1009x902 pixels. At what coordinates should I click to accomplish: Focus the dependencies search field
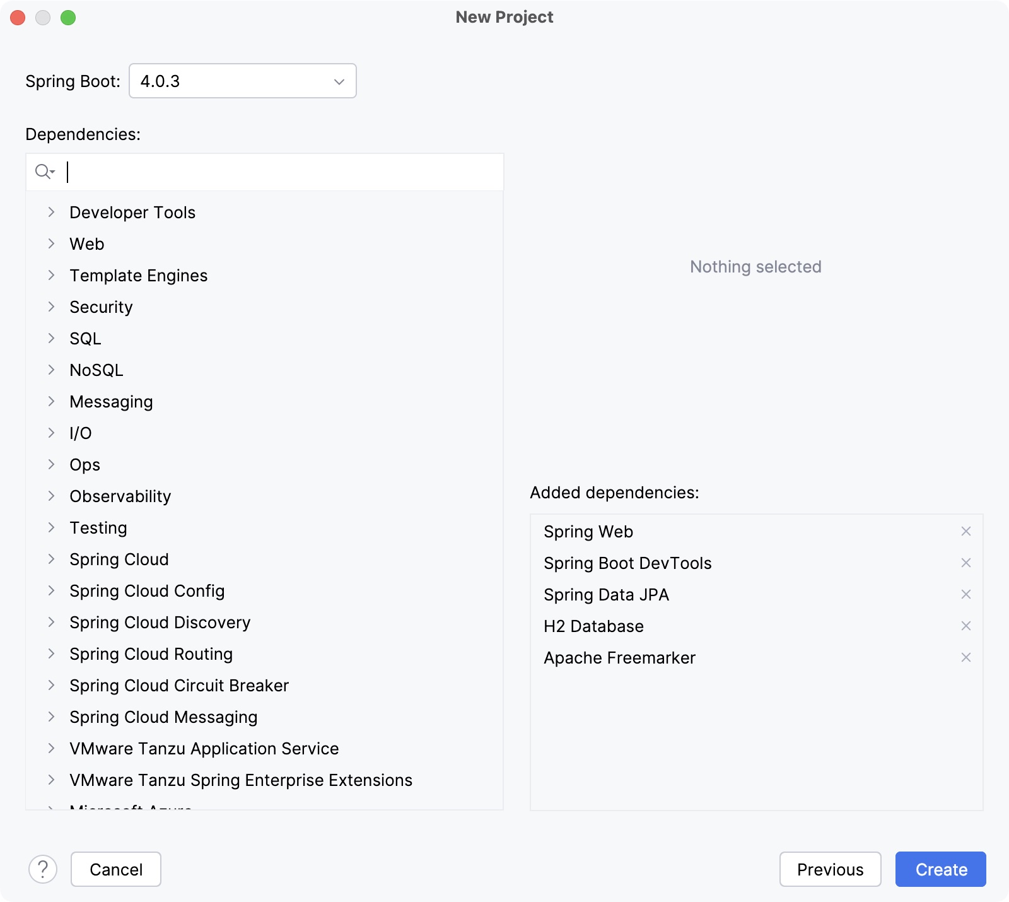[284, 172]
